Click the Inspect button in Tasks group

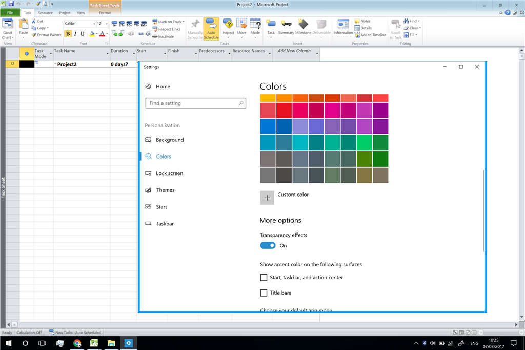[x=228, y=28]
